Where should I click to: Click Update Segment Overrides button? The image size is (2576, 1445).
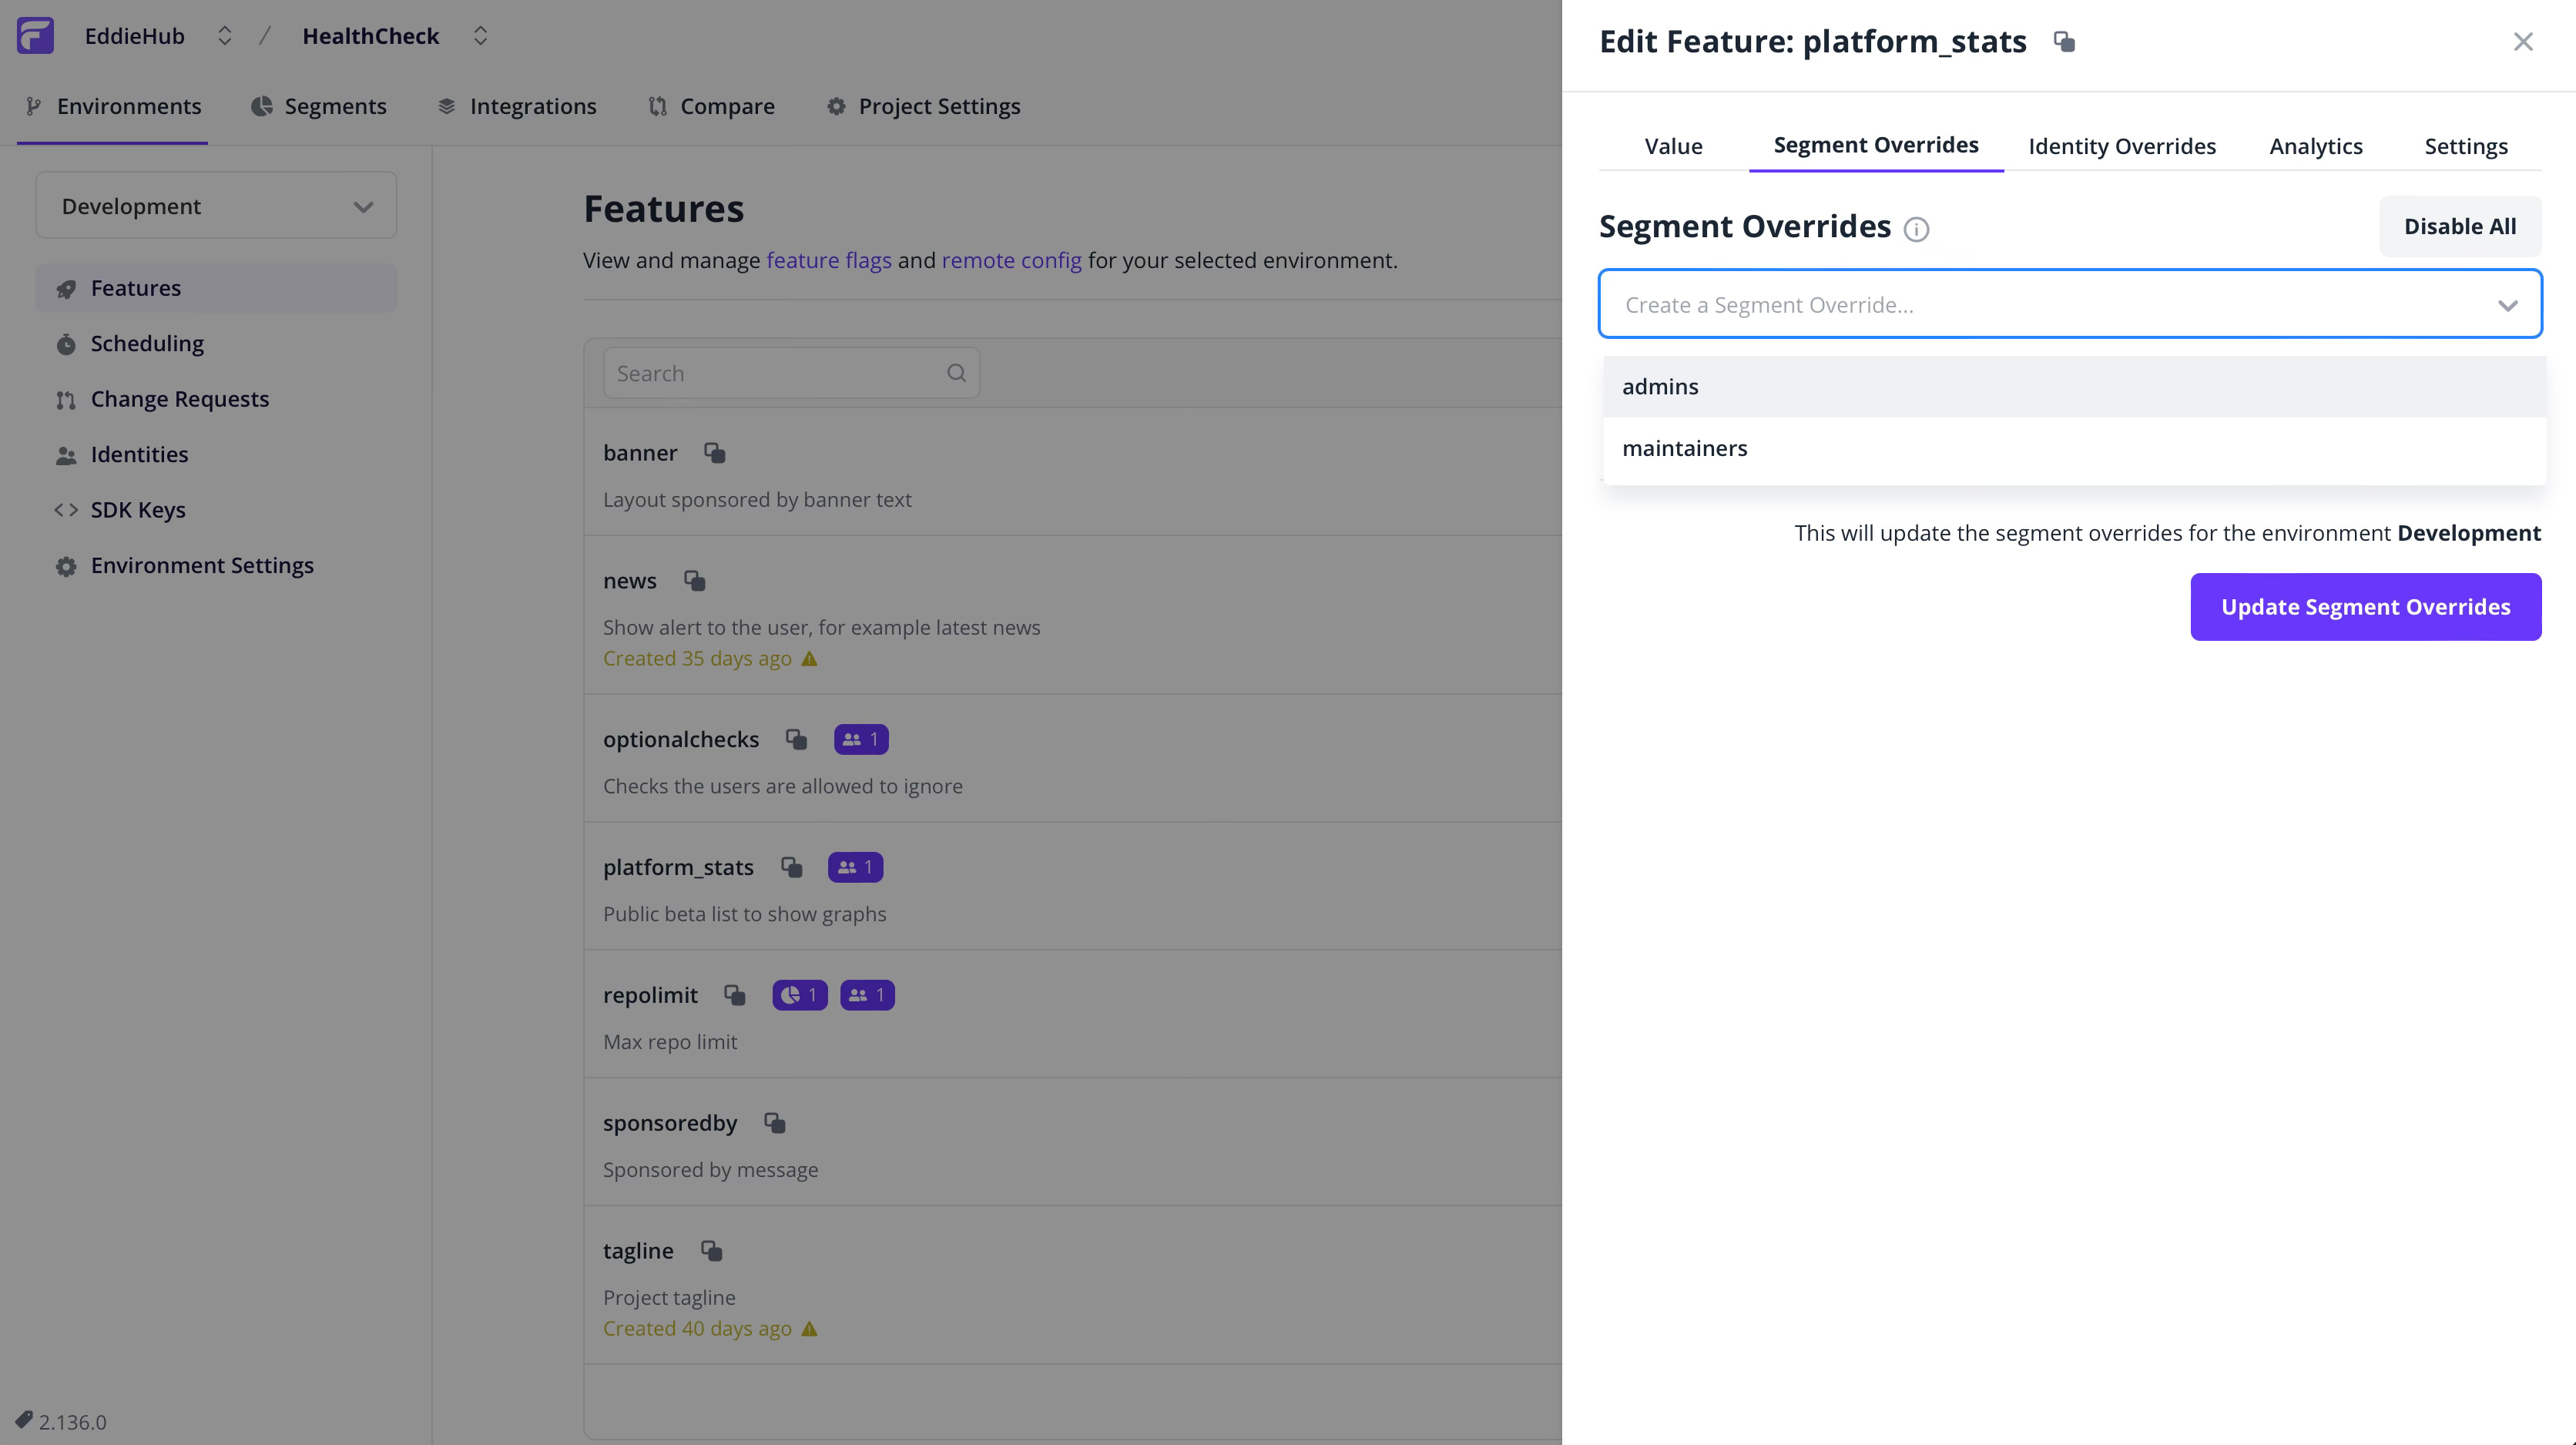[2366, 607]
